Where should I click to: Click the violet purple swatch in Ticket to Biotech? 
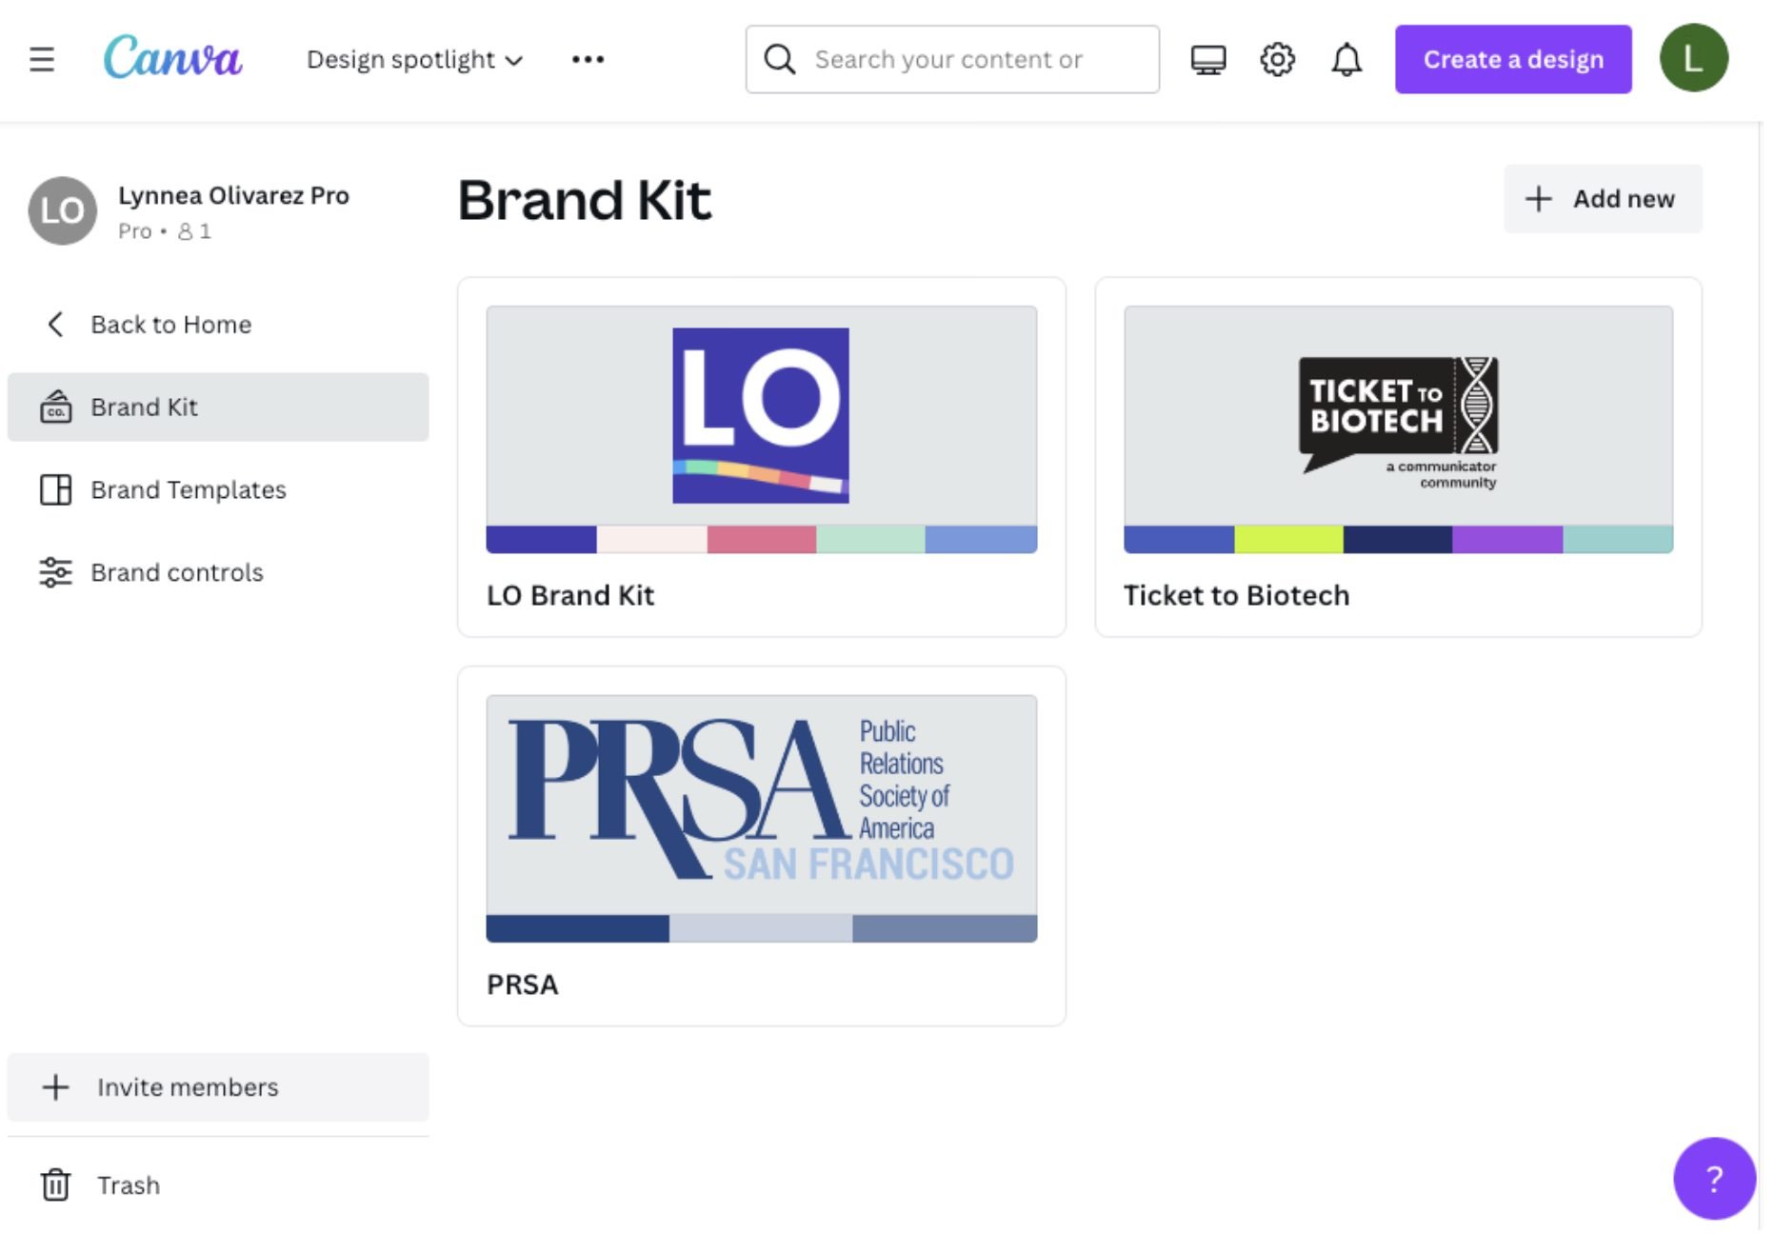(x=1507, y=540)
